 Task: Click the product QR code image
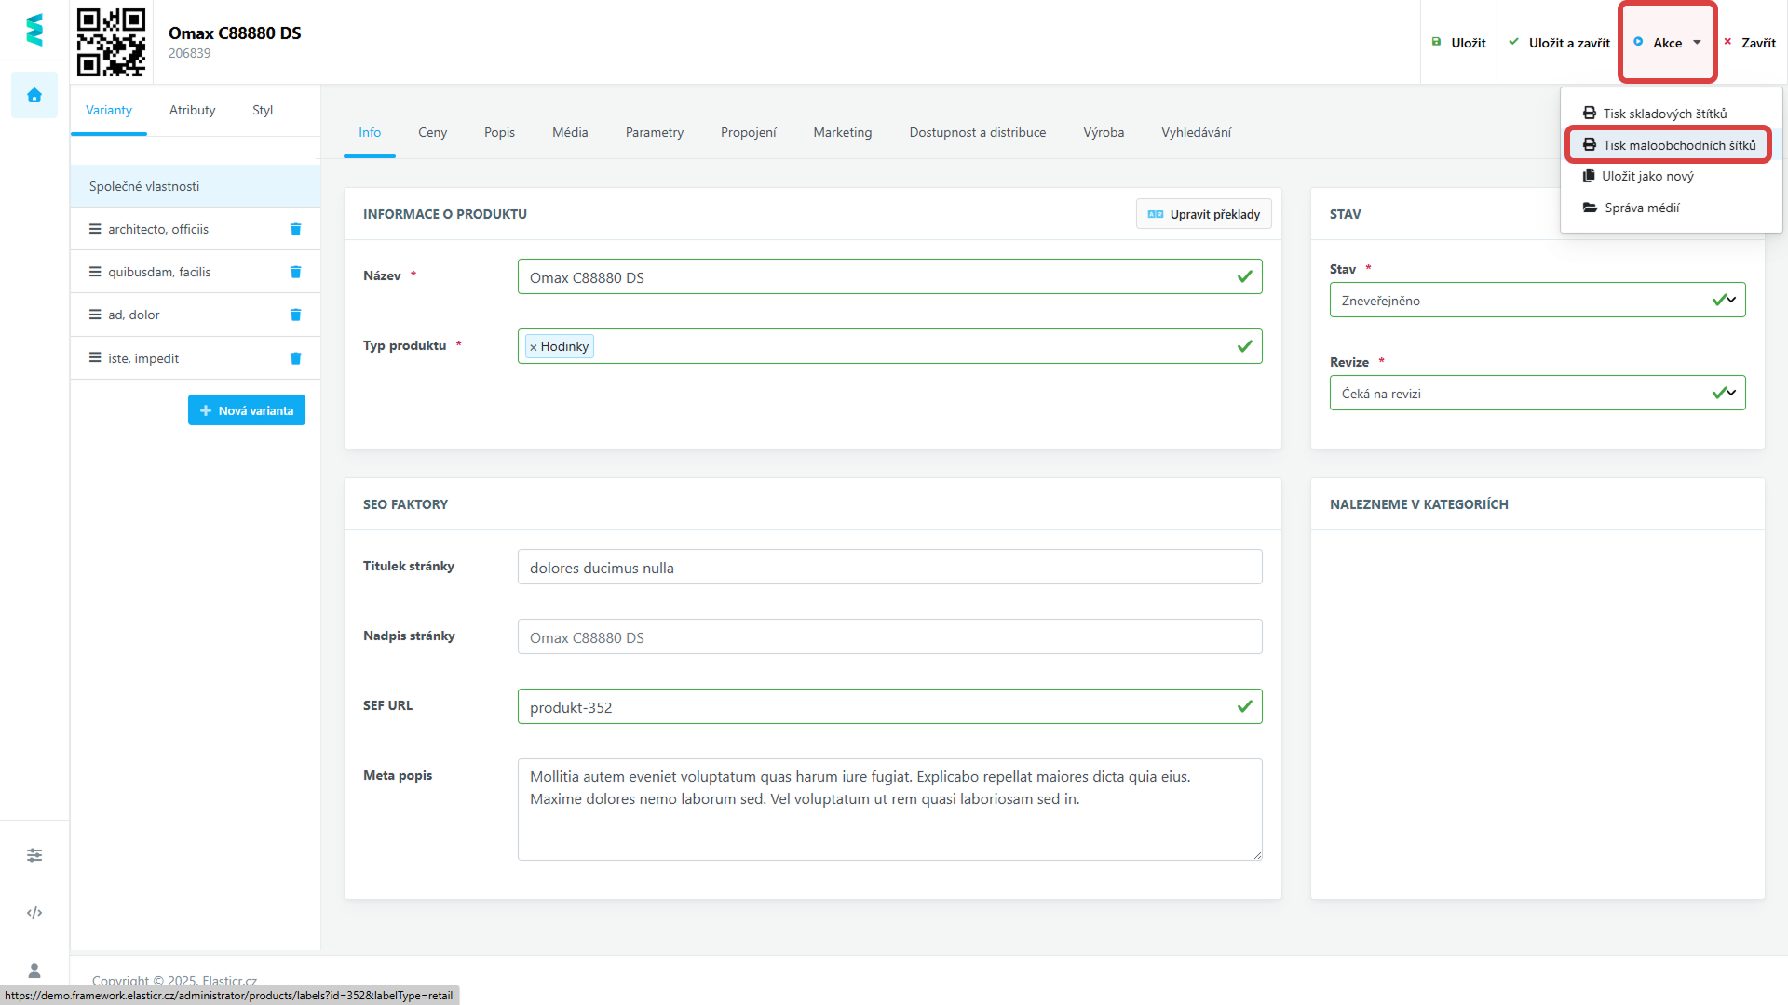(x=111, y=42)
